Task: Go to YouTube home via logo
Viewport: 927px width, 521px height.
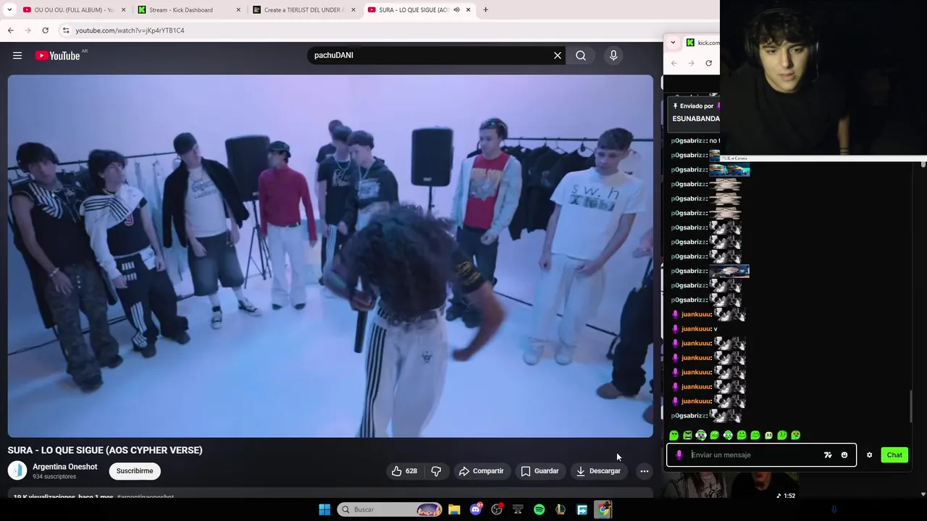Action: coord(57,56)
